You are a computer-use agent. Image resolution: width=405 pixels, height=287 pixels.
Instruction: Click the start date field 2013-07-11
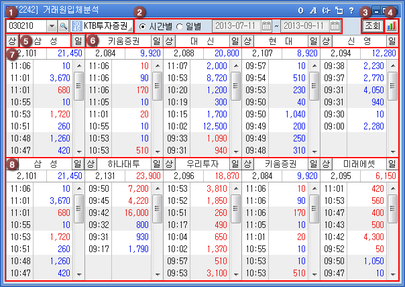point(235,26)
